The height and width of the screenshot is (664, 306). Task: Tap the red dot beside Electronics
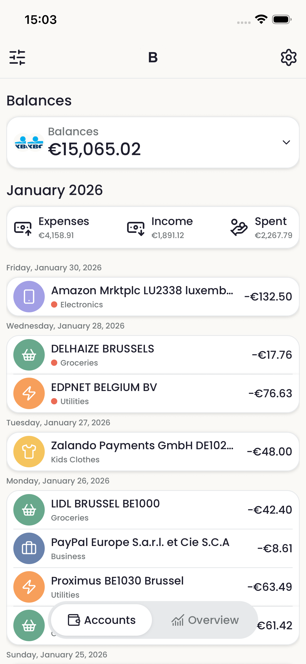click(54, 304)
